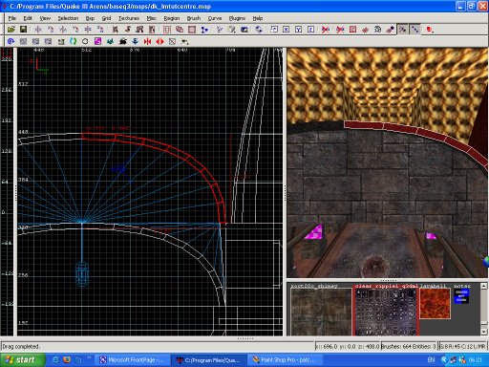The height and width of the screenshot is (367, 489).
Task: Click the patch bend mode icon
Action: tap(390, 30)
